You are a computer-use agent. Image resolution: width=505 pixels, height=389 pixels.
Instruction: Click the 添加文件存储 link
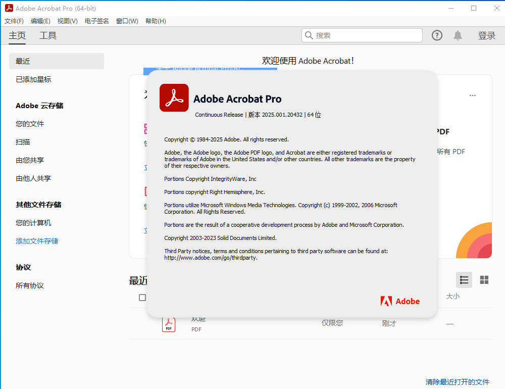coord(37,241)
